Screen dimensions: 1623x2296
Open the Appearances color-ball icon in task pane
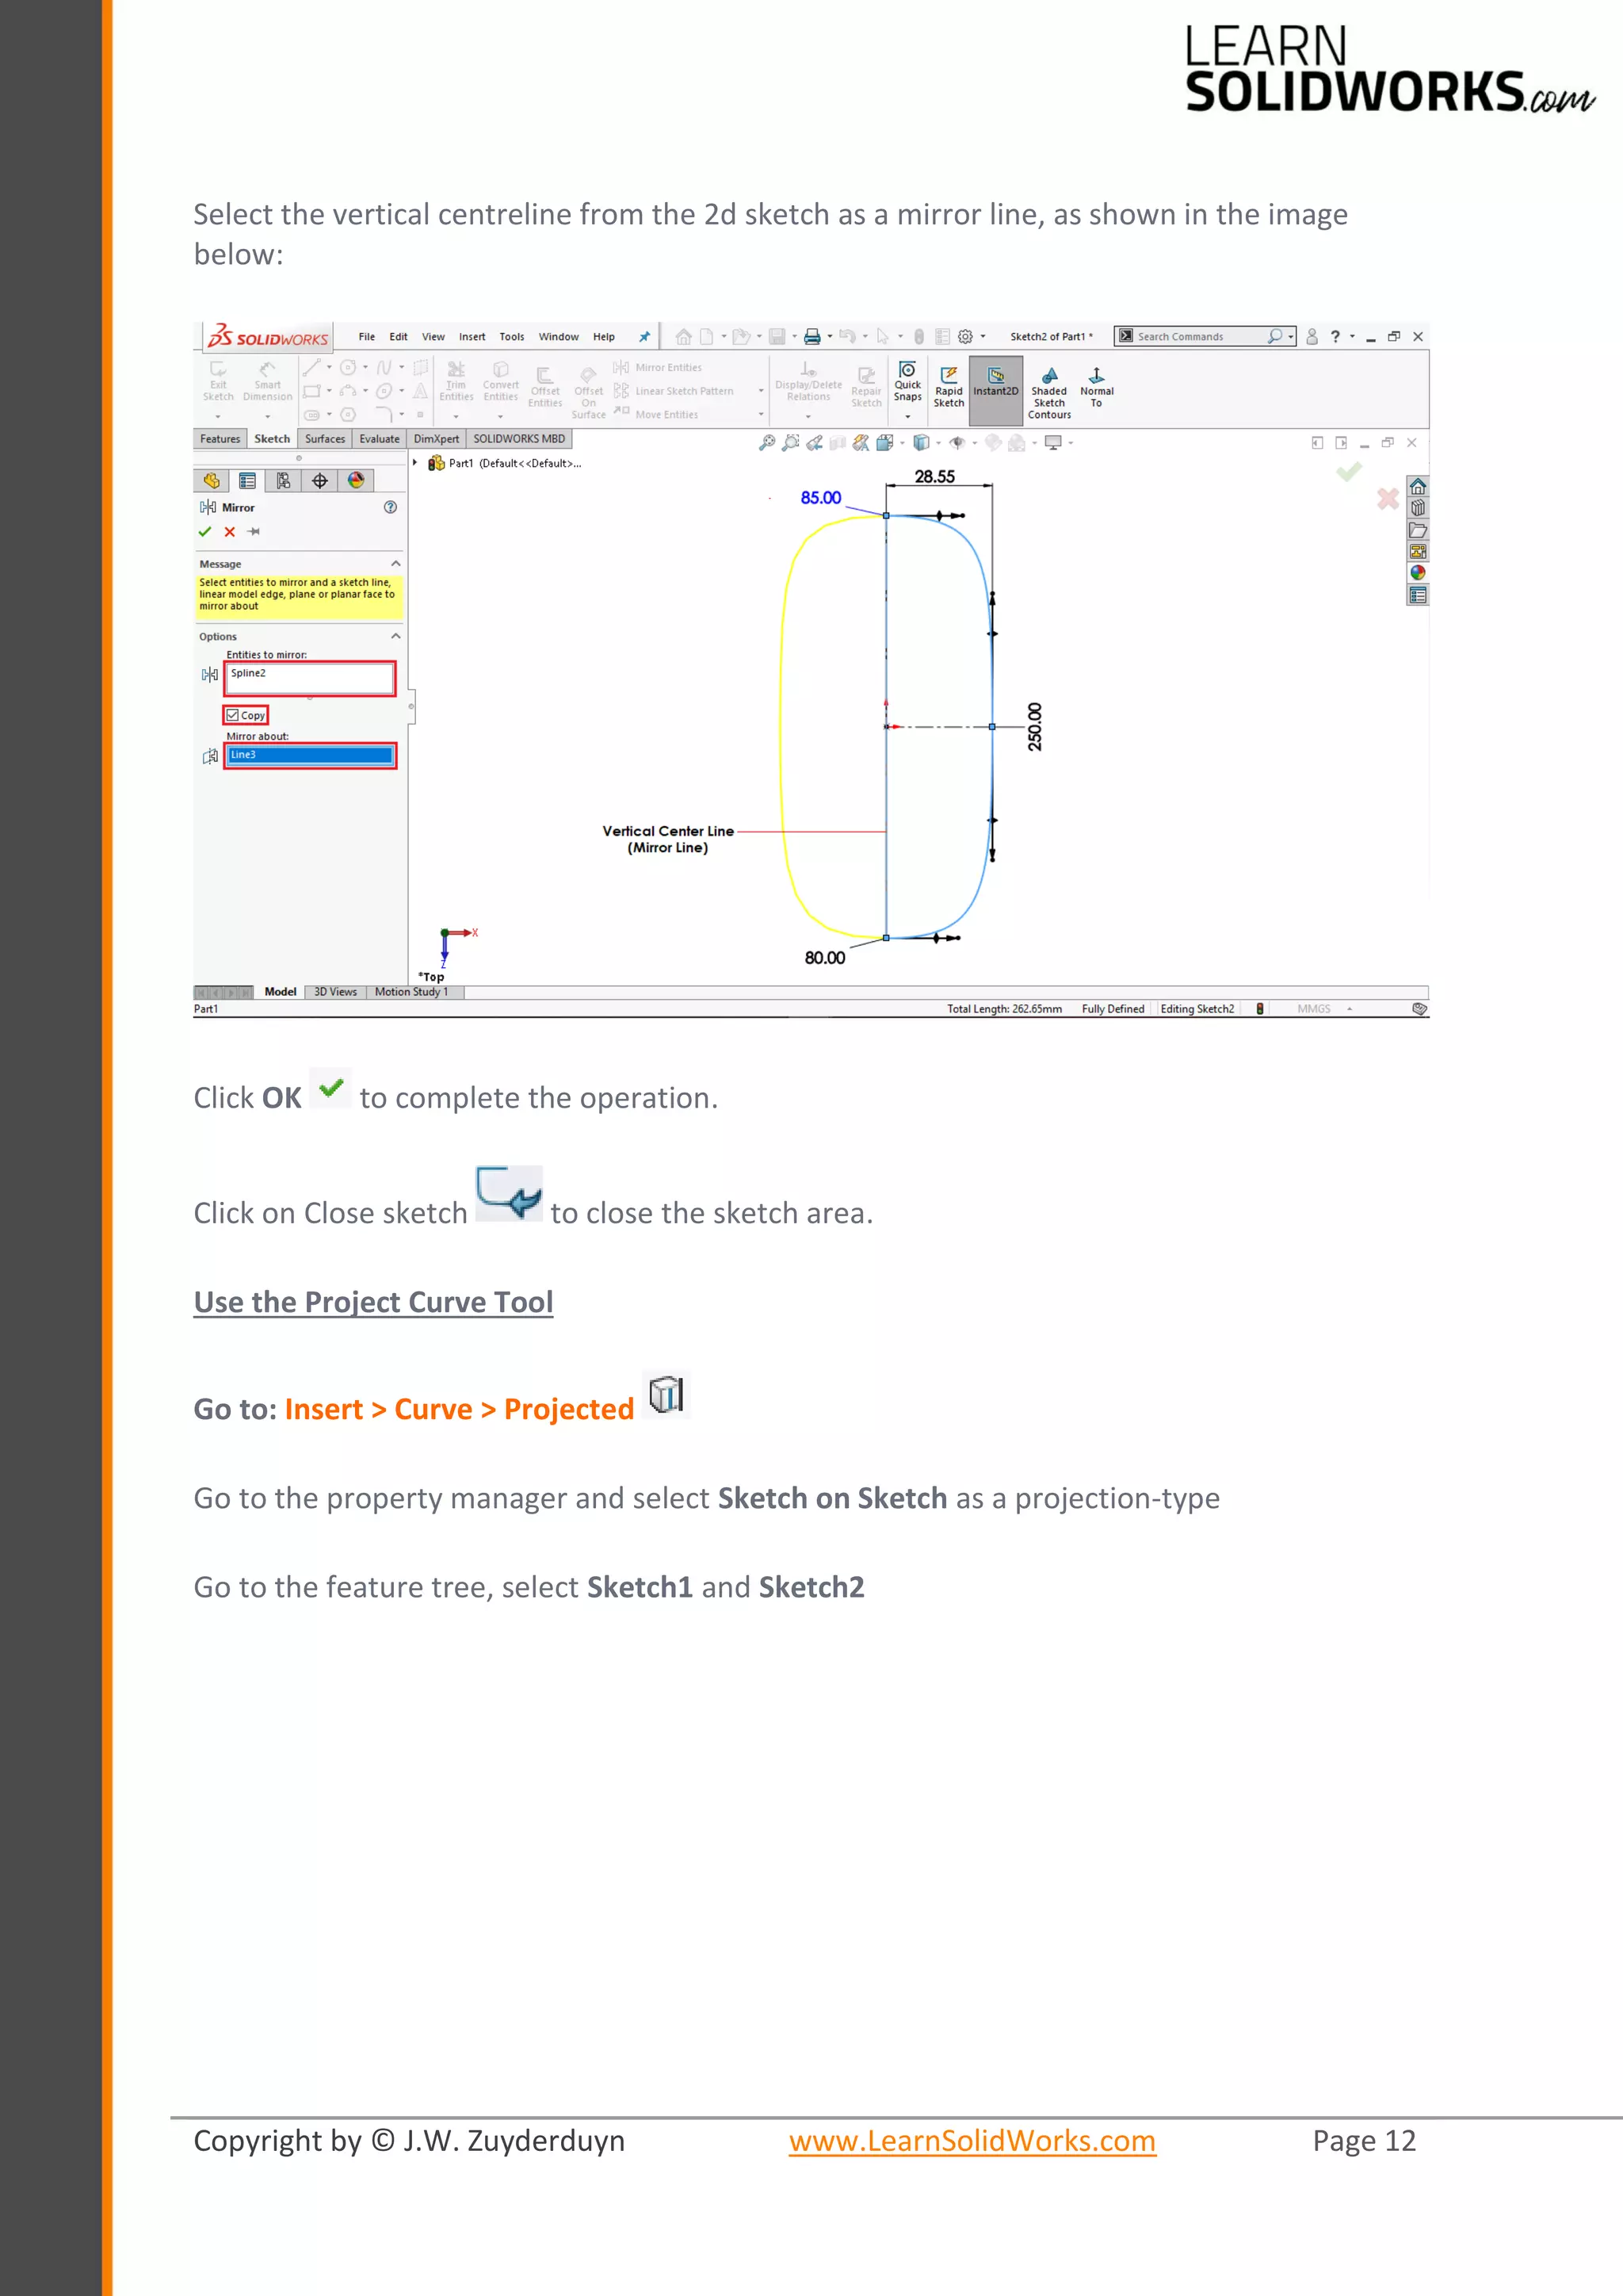(1417, 573)
